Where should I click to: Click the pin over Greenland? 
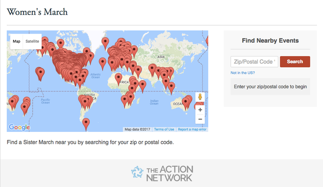click(x=105, y=43)
